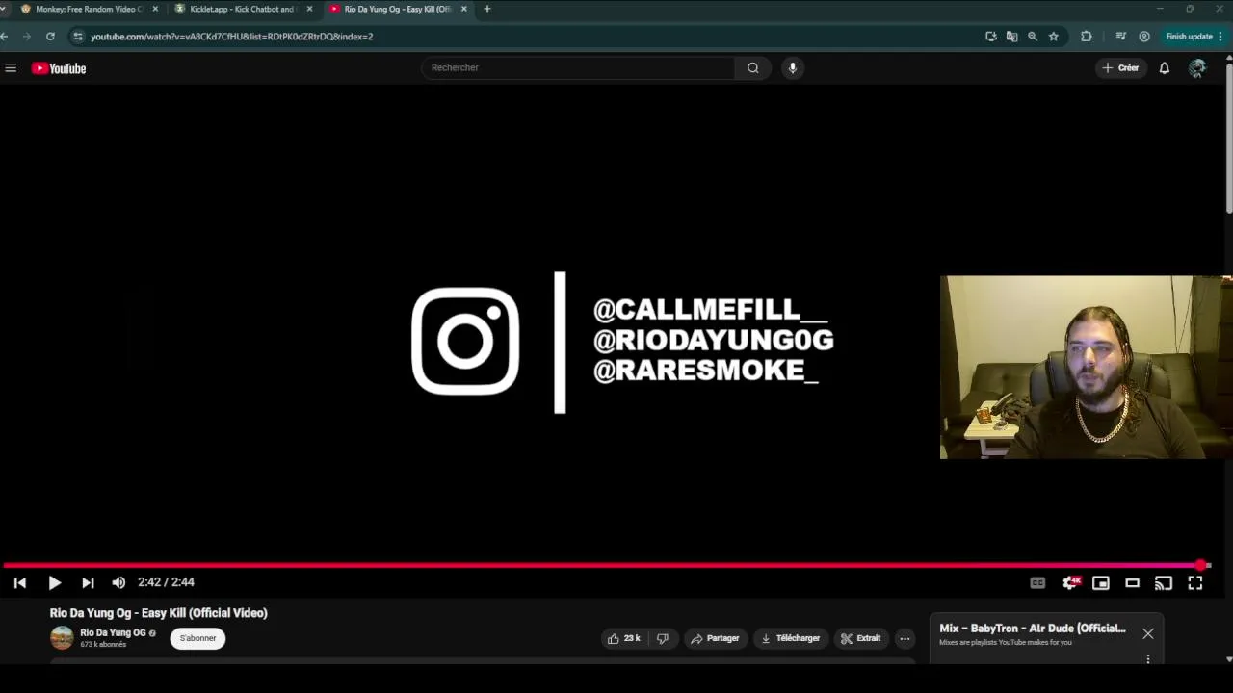Toggle closed captions on the player
Screen dimensions: 1233x693
[x=1037, y=582]
